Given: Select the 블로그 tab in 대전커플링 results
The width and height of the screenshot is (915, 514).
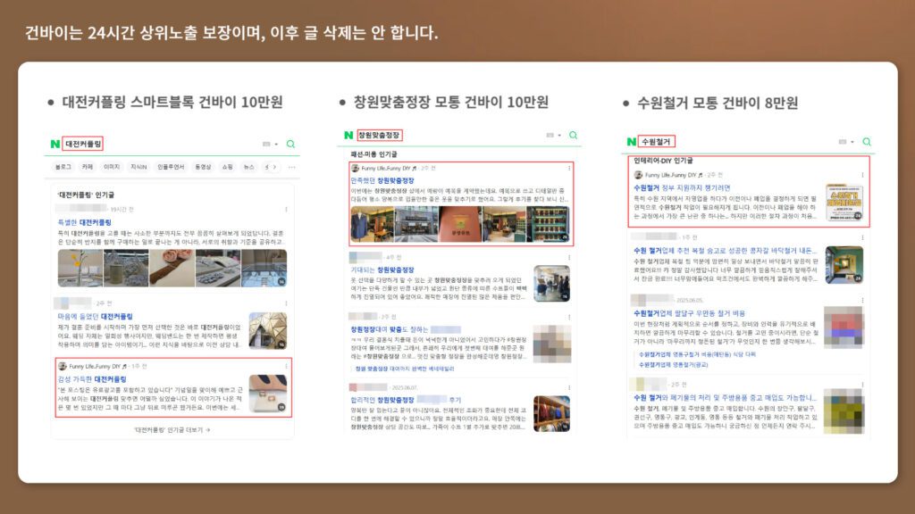Looking at the screenshot, I should 63,167.
